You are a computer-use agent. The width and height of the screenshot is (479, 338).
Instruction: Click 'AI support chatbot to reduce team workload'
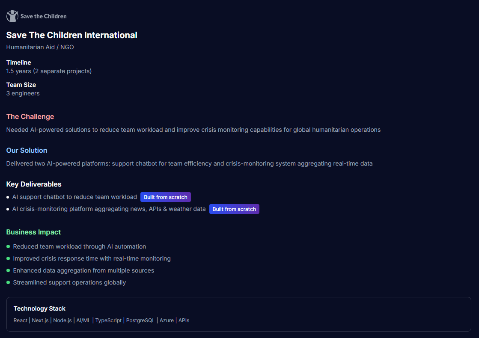pyautogui.click(x=74, y=197)
